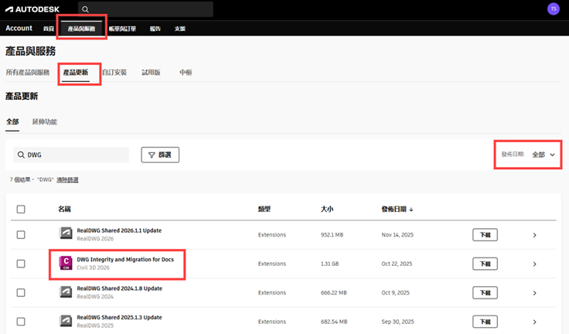Toggle the select-all checkbox in table header
The width and height of the screenshot is (569, 334).
coord(21,209)
